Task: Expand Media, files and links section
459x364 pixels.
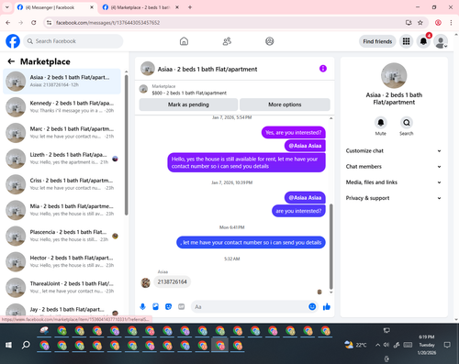Action: click(394, 182)
